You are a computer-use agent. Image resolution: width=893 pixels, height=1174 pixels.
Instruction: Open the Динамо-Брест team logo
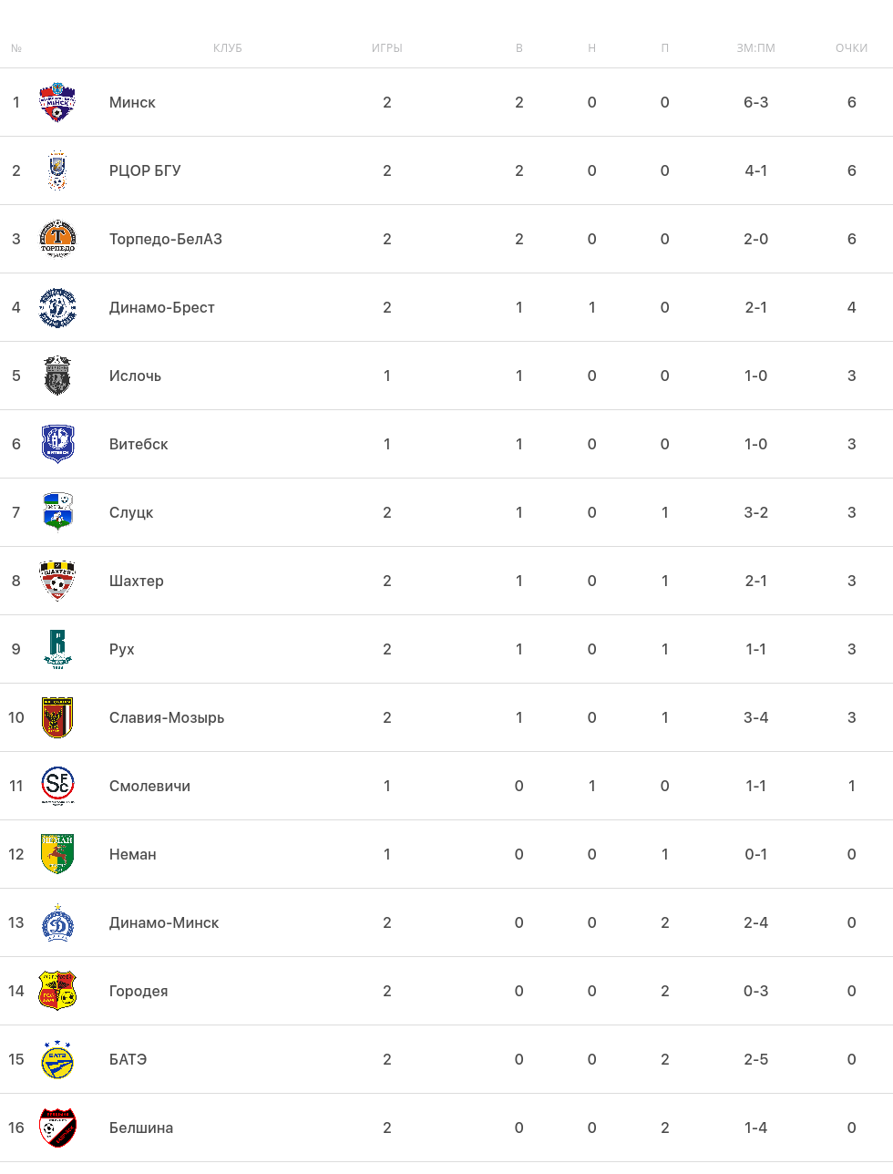(x=57, y=307)
